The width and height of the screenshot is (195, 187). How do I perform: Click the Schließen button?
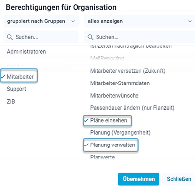[179, 179]
